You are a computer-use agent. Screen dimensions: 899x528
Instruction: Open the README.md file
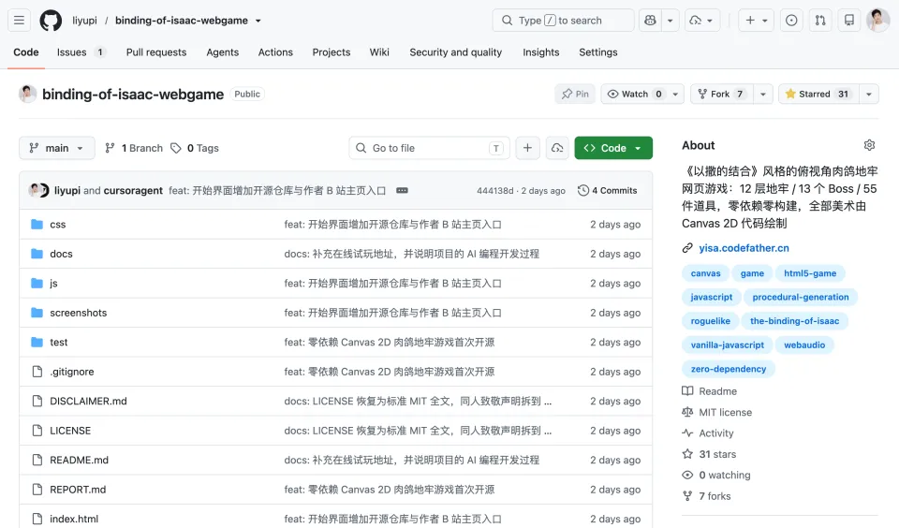click(79, 460)
